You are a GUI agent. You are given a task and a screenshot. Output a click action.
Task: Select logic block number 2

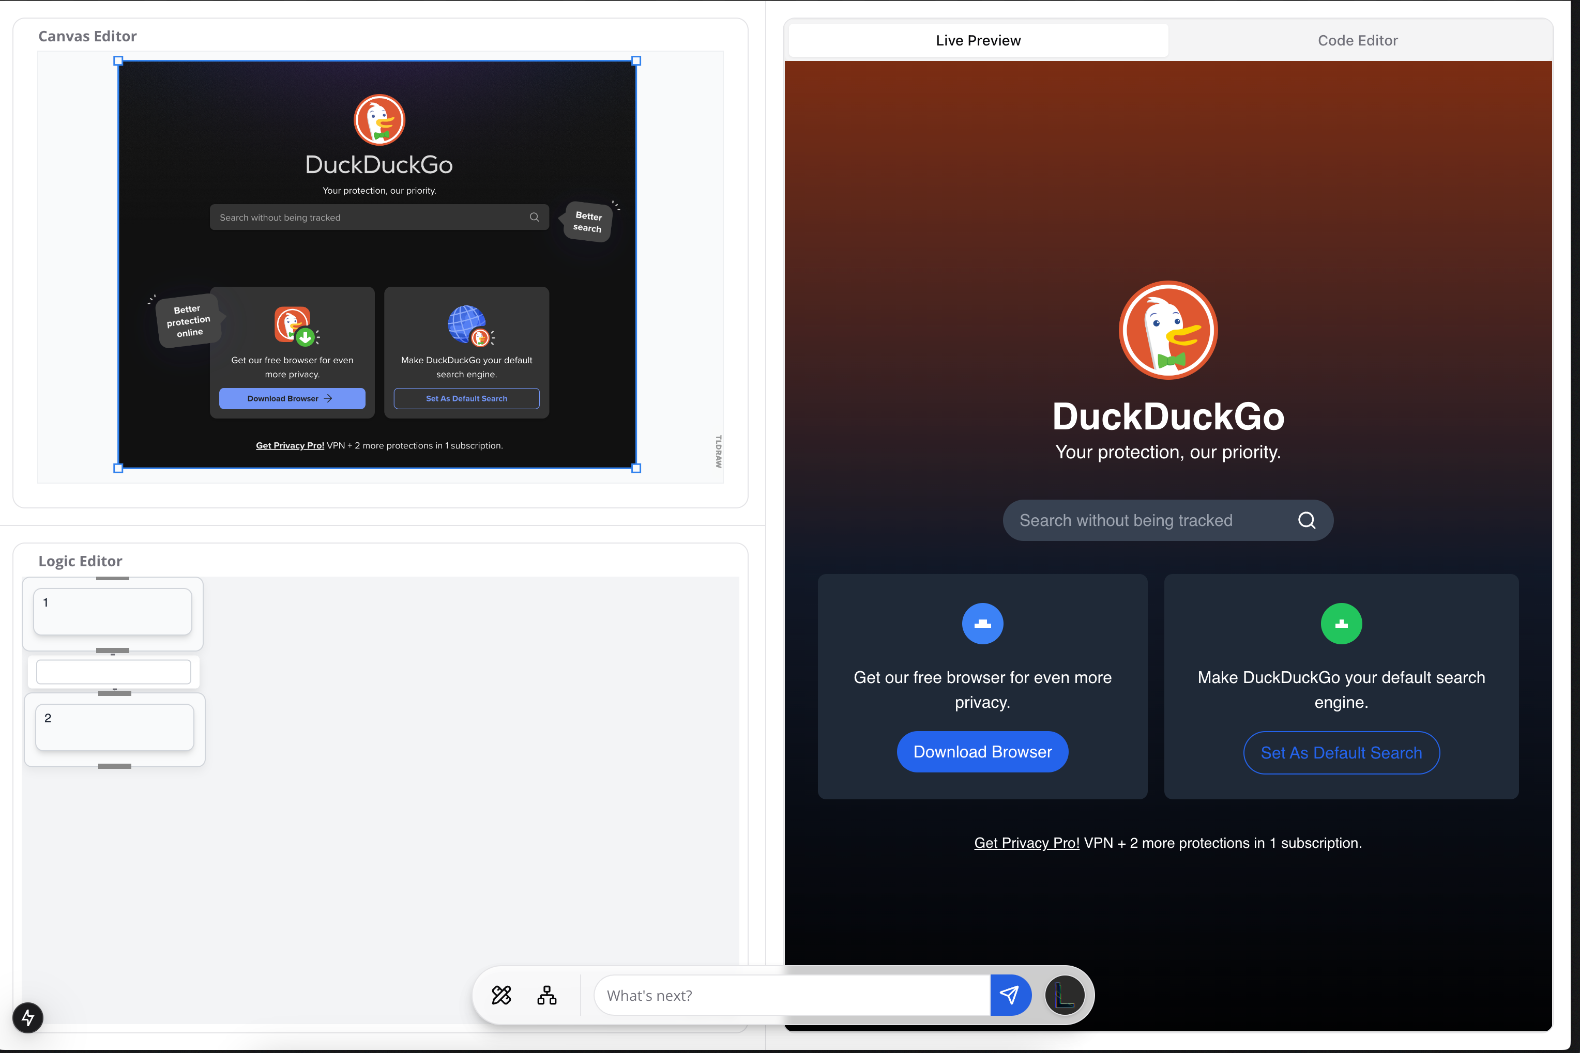[114, 726]
